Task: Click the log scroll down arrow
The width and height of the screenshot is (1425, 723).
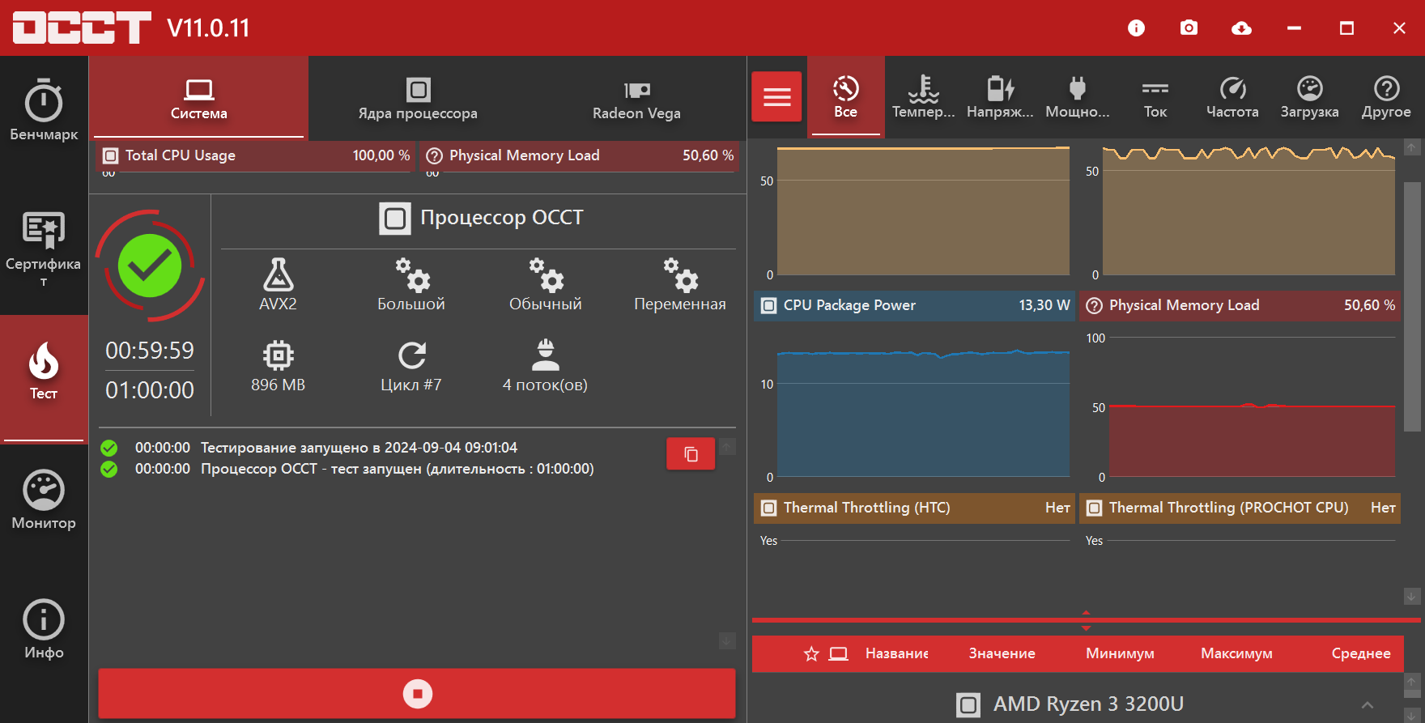Action: point(727,640)
